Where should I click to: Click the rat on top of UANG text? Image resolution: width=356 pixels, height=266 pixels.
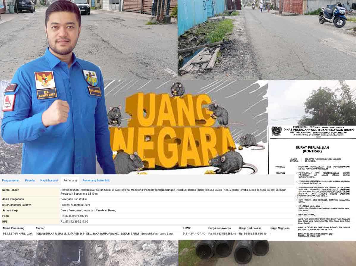point(177,89)
